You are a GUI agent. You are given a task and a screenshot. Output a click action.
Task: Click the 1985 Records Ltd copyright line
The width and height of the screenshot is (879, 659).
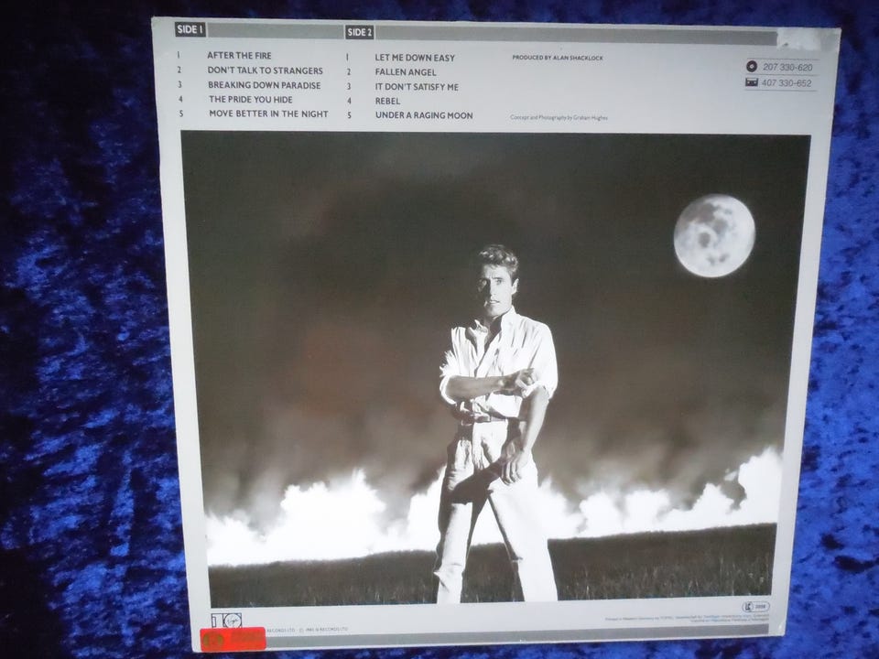click(308, 630)
